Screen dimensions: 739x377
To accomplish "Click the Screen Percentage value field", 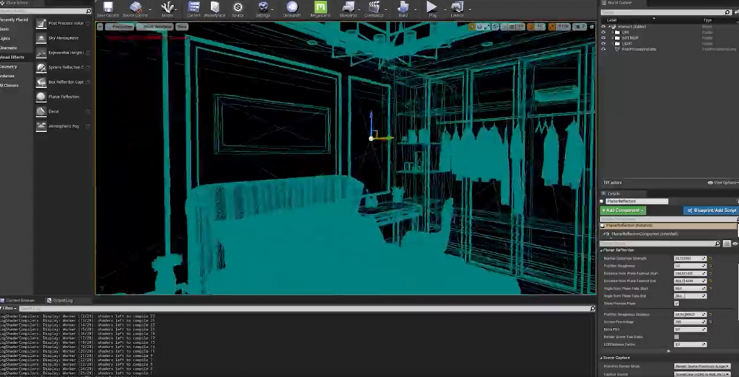I will [688, 321].
